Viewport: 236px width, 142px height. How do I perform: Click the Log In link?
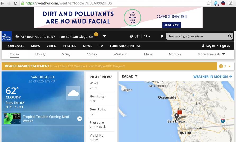point(210,46)
